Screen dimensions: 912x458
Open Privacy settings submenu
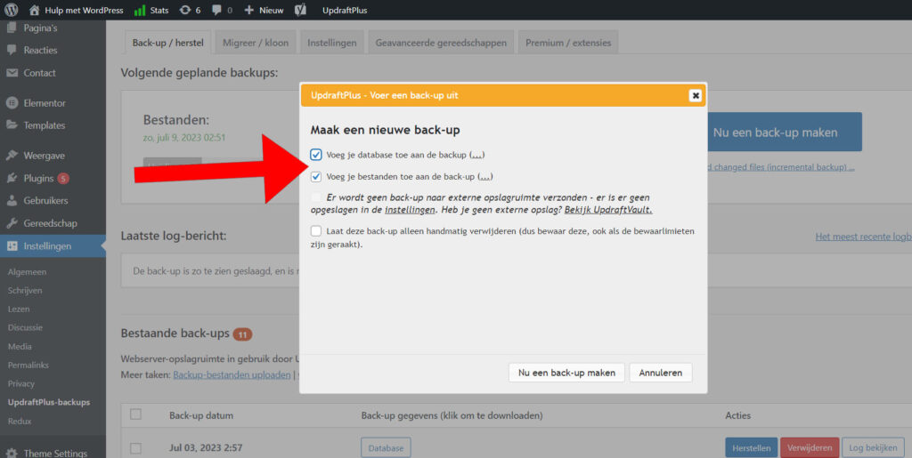tap(21, 383)
